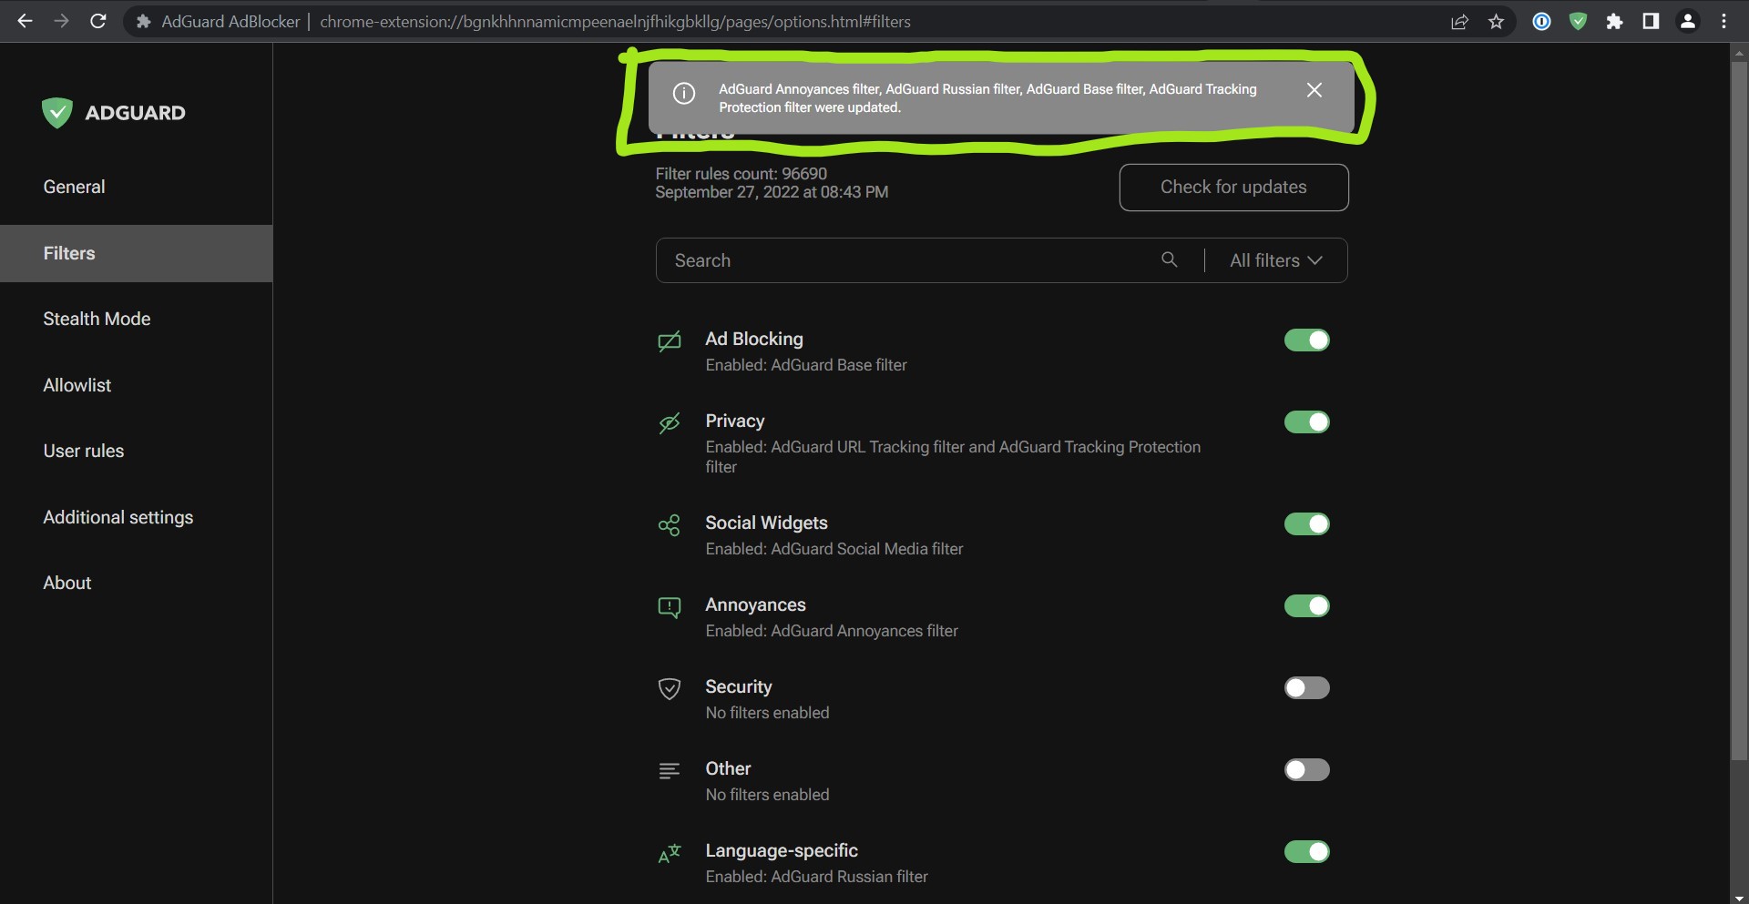1749x904 pixels.
Task: Click the AdGuard shield logo
Action: click(56, 113)
